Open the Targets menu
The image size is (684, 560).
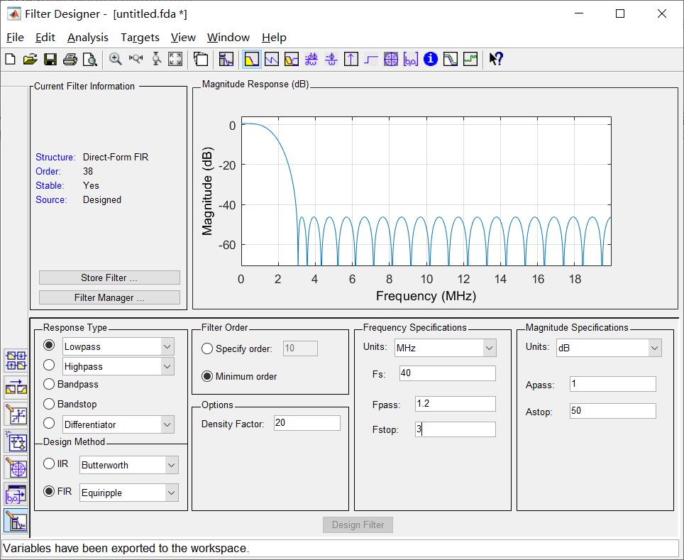click(140, 38)
